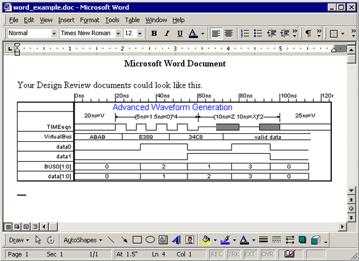Image resolution: width=359 pixels, height=261 pixels.
Task: Select the Rectangle drawing tool
Action: click(x=137, y=240)
